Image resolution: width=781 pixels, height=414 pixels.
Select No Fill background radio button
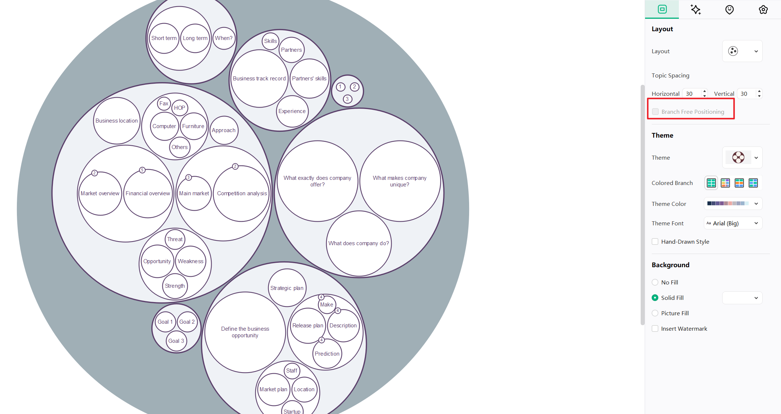tap(655, 282)
